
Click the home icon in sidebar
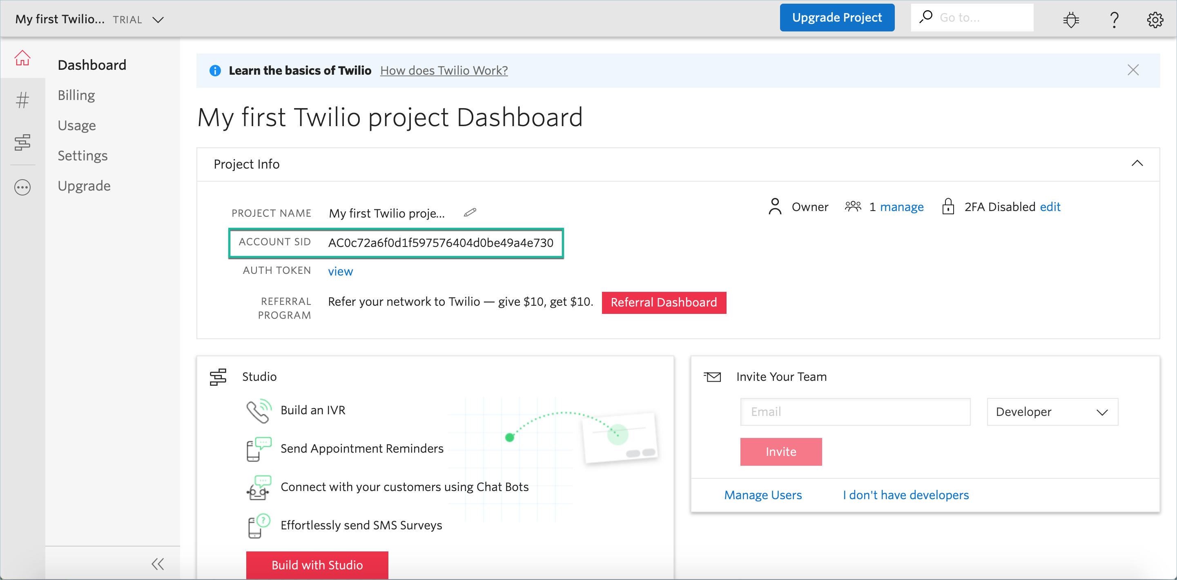(22, 58)
